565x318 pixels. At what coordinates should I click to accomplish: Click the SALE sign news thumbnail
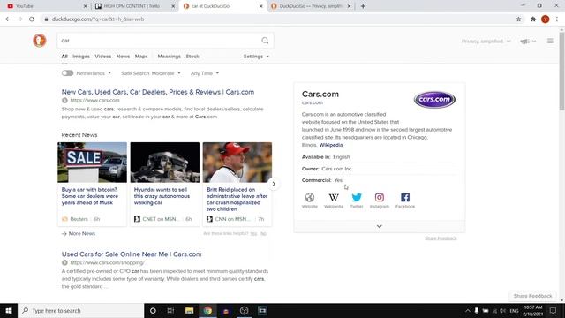pos(92,163)
